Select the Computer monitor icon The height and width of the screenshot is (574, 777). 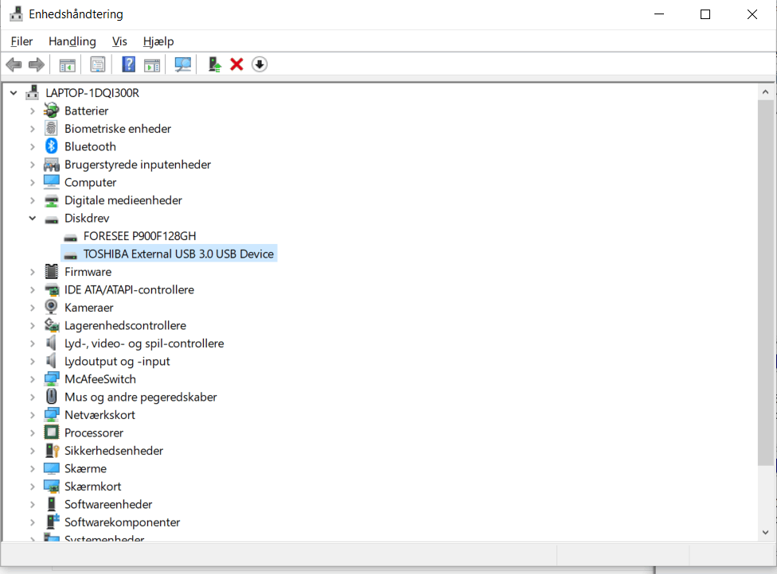pos(51,182)
